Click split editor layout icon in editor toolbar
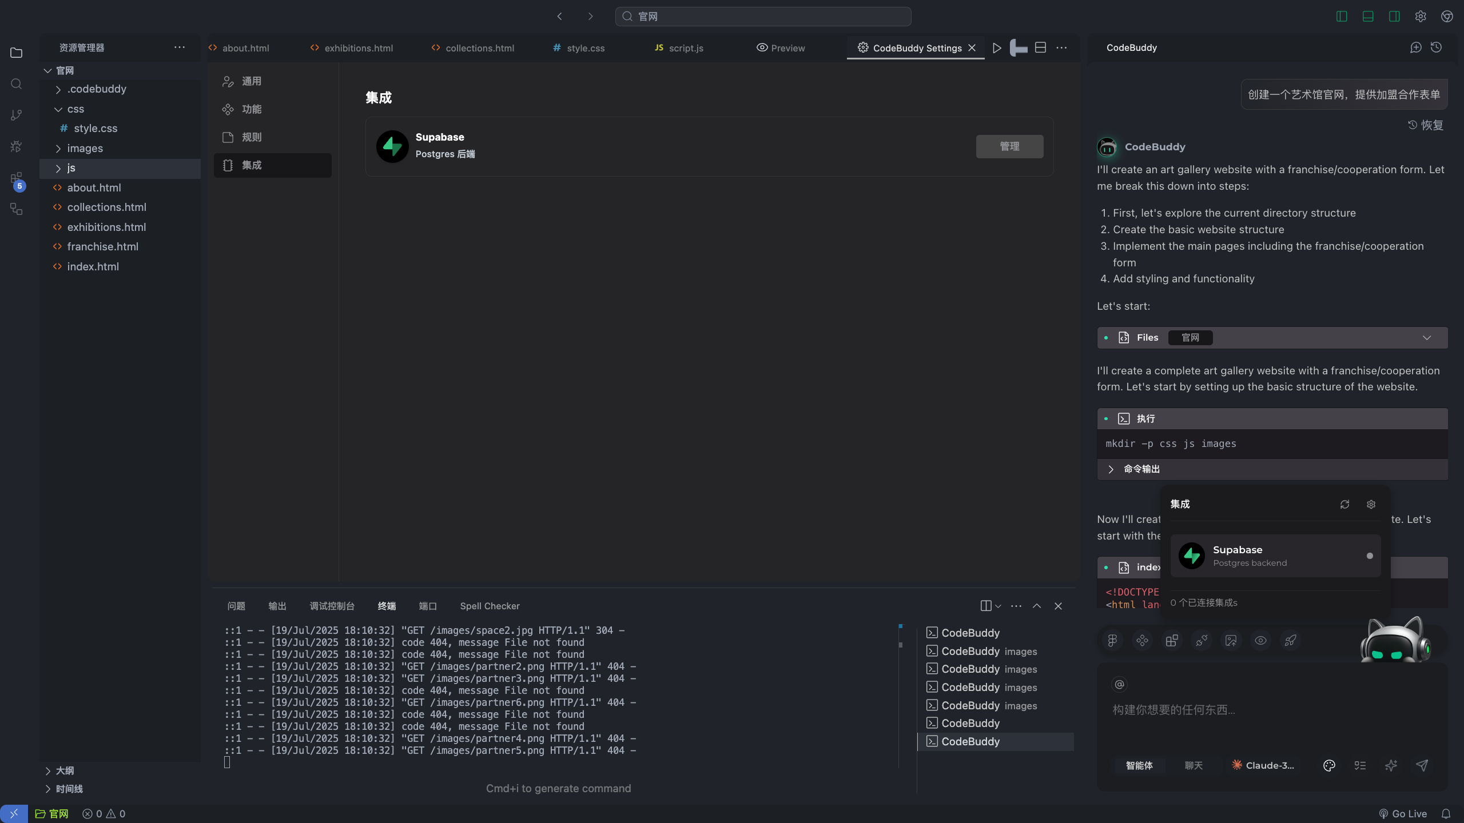Screen dimensions: 1464x823 (x=1041, y=48)
